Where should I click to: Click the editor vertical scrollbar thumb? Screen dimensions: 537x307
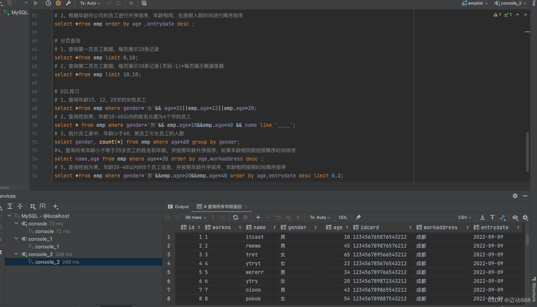point(527,152)
